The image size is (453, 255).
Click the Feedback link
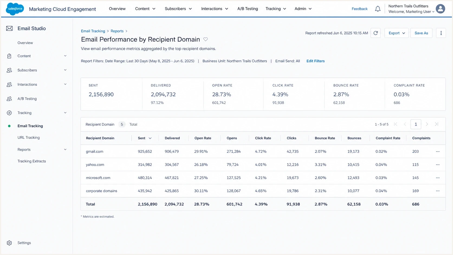[360, 9]
